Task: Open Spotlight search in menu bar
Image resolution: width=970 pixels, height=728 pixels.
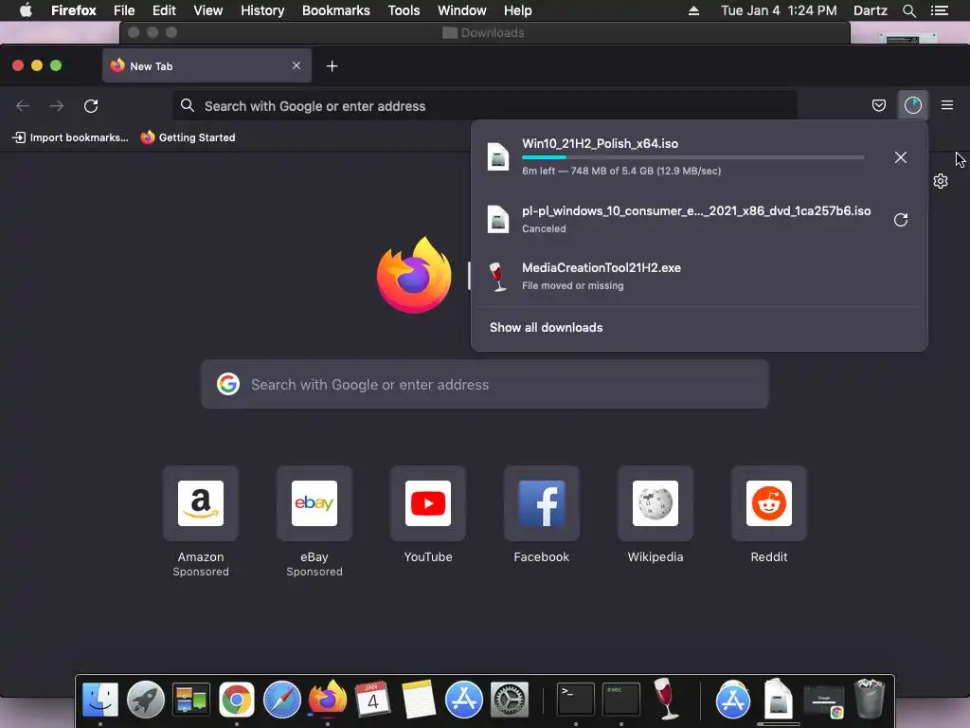Action: pyautogui.click(x=908, y=10)
